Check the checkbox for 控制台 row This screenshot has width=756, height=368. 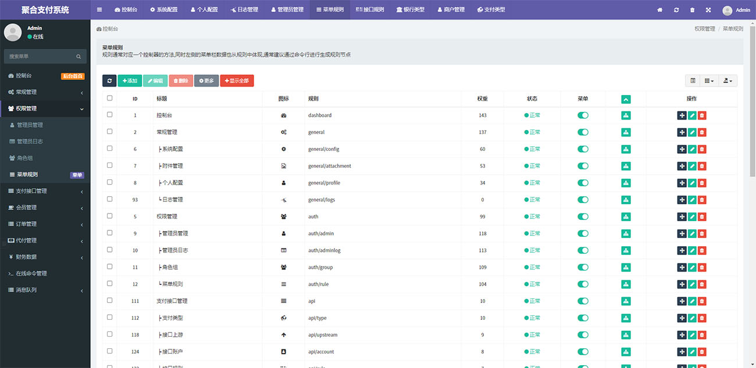click(x=110, y=115)
